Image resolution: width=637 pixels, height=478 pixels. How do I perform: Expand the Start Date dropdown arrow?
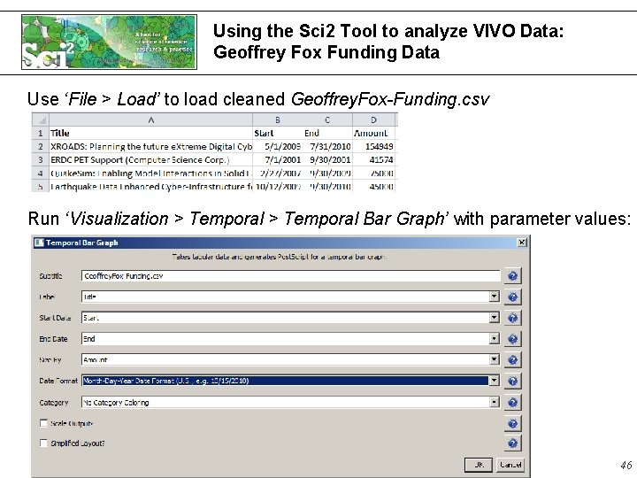click(494, 318)
